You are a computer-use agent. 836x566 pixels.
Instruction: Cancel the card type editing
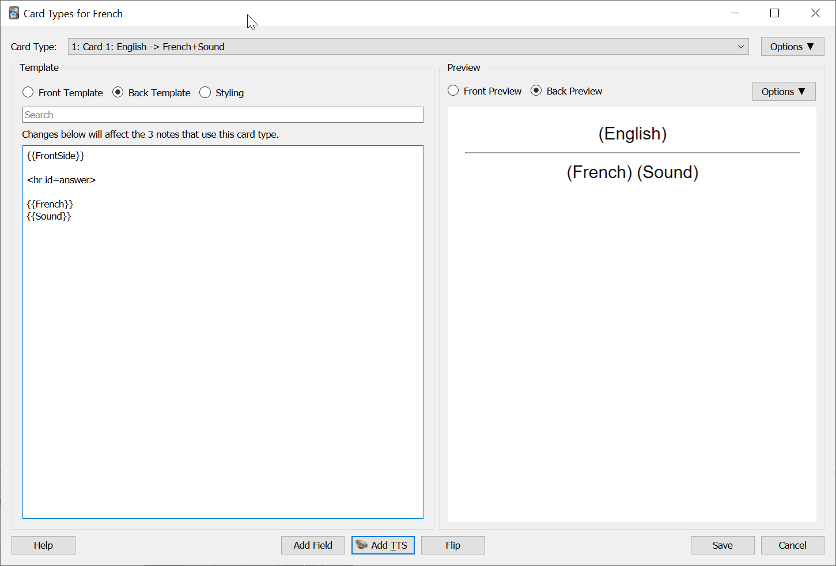click(x=792, y=545)
